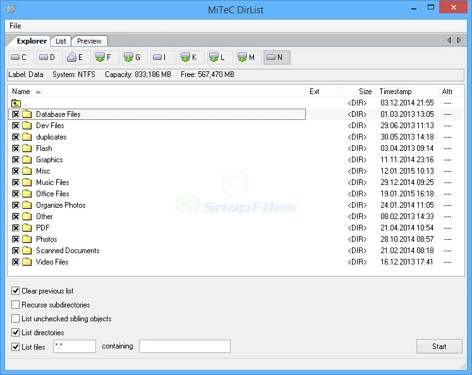Uncheck the Photos folder checkbox
This screenshot has width=472, height=375.
pyautogui.click(x=16, y=239)
